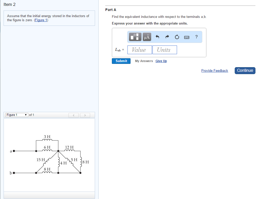Open the μÅ units picker icon
Viewport: 259px width, 199px height.
click(146, 37)
